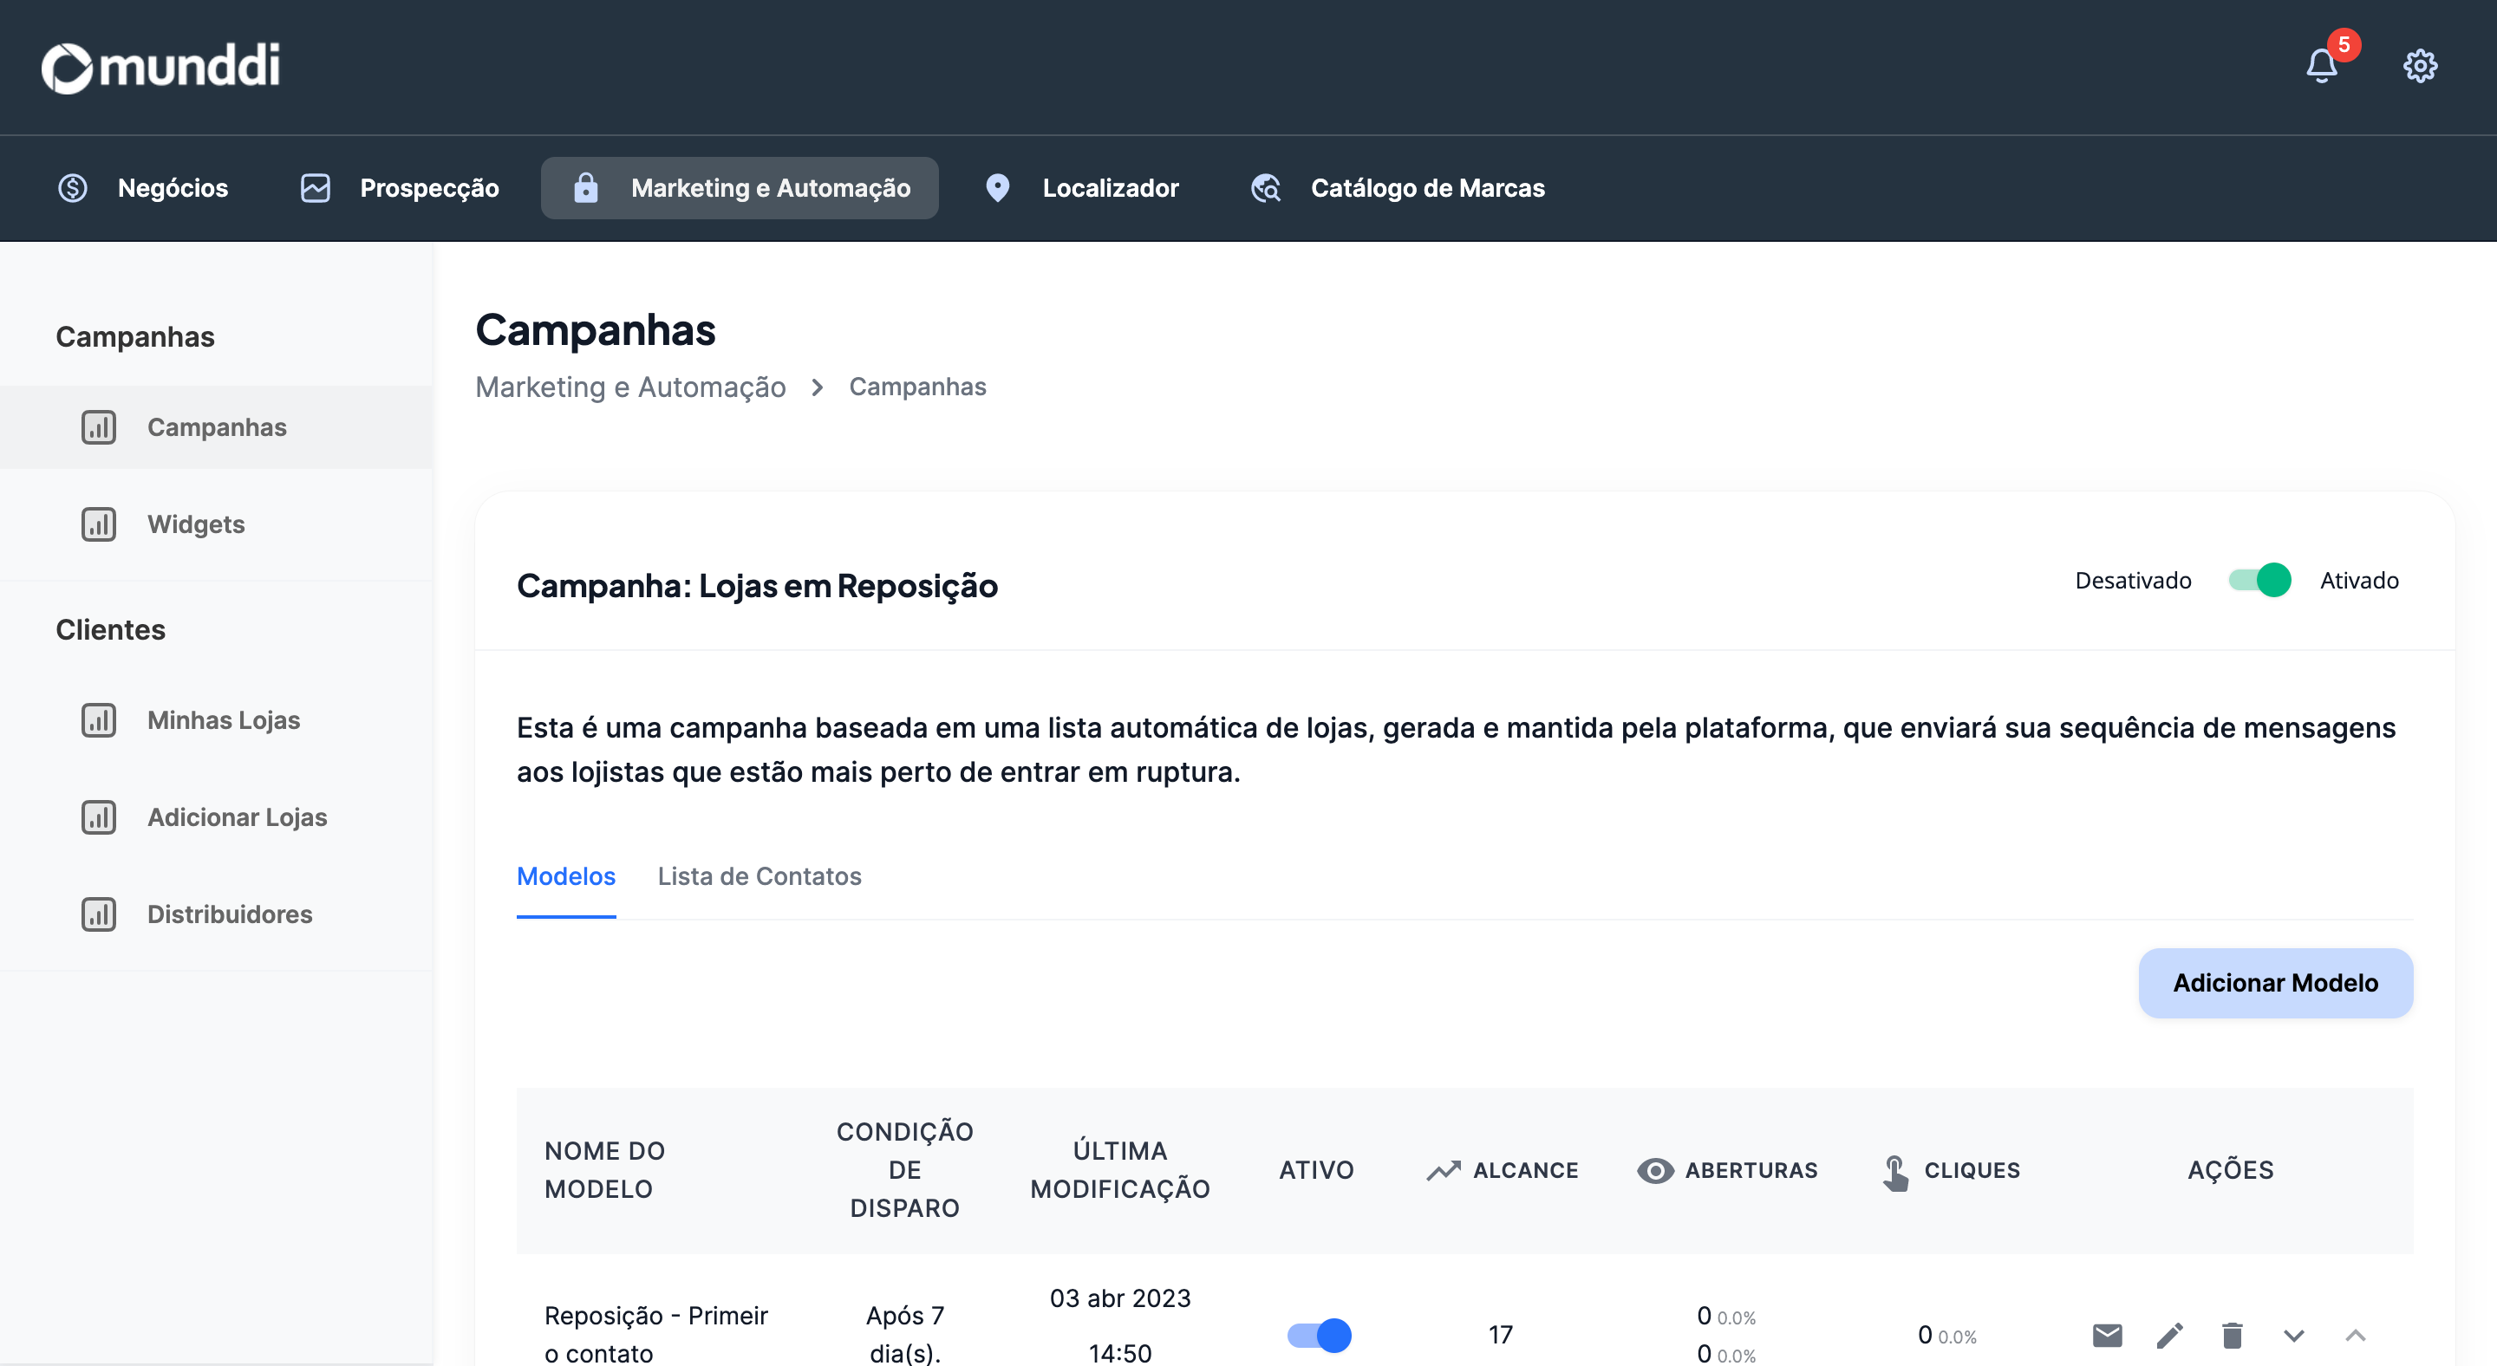
Task: Click the envelope icon in actions row
Action: tap(2108, 1335)
